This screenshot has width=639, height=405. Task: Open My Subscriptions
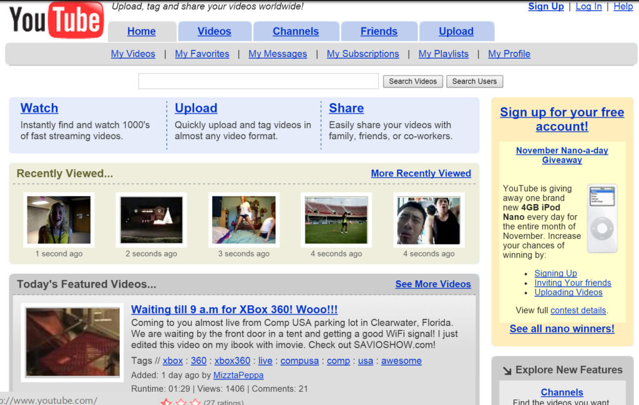point(363,54)
